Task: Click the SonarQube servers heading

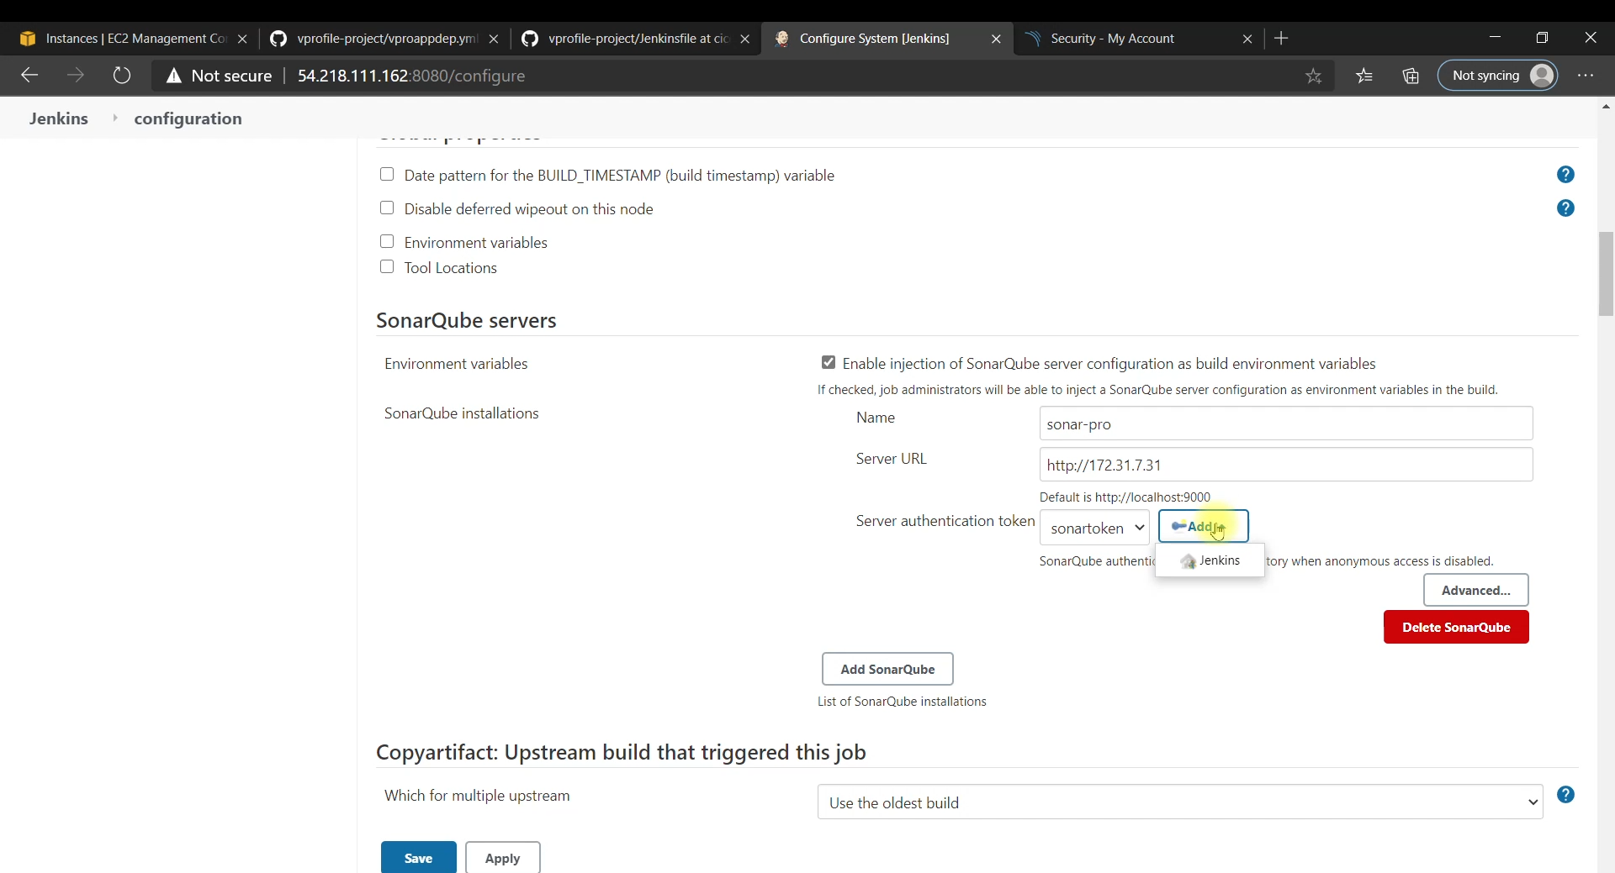Action: pyautogui.click(x=466, y=320)
